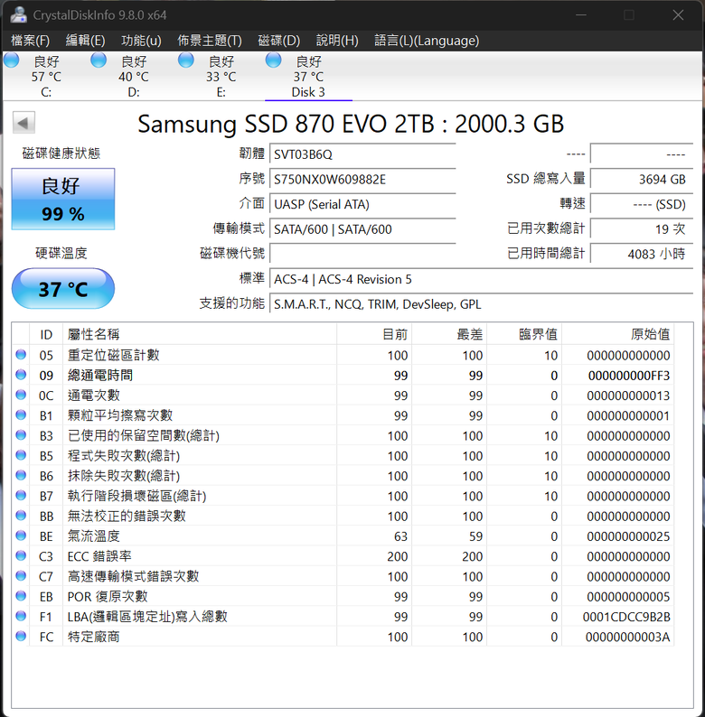
Task: Click the status dot for attribute C7
Action: (21, 576)
